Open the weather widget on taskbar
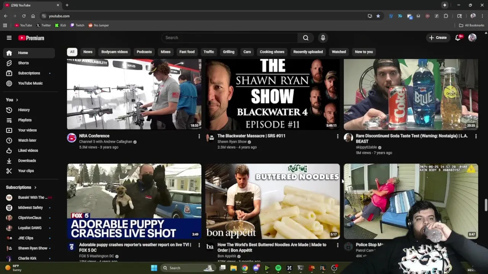 tap(14, 268)
